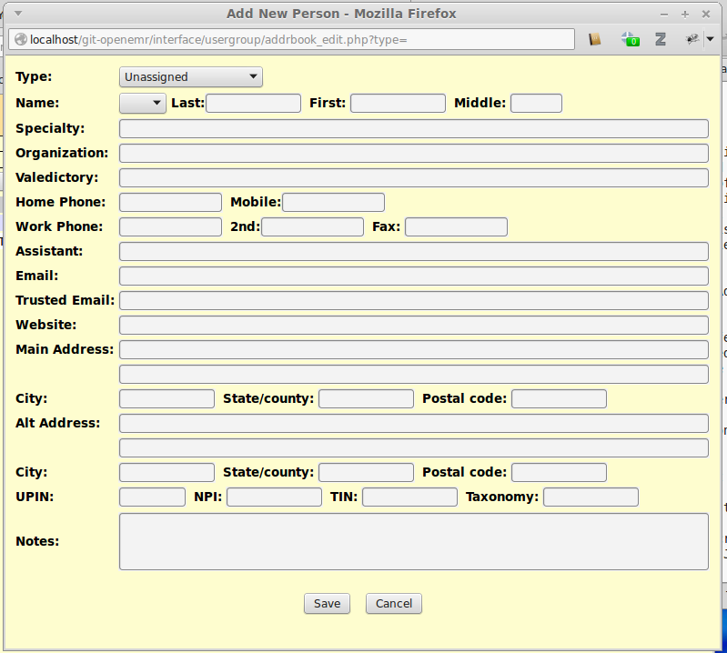Focus the Assistant text field

(x=414, y=251)
